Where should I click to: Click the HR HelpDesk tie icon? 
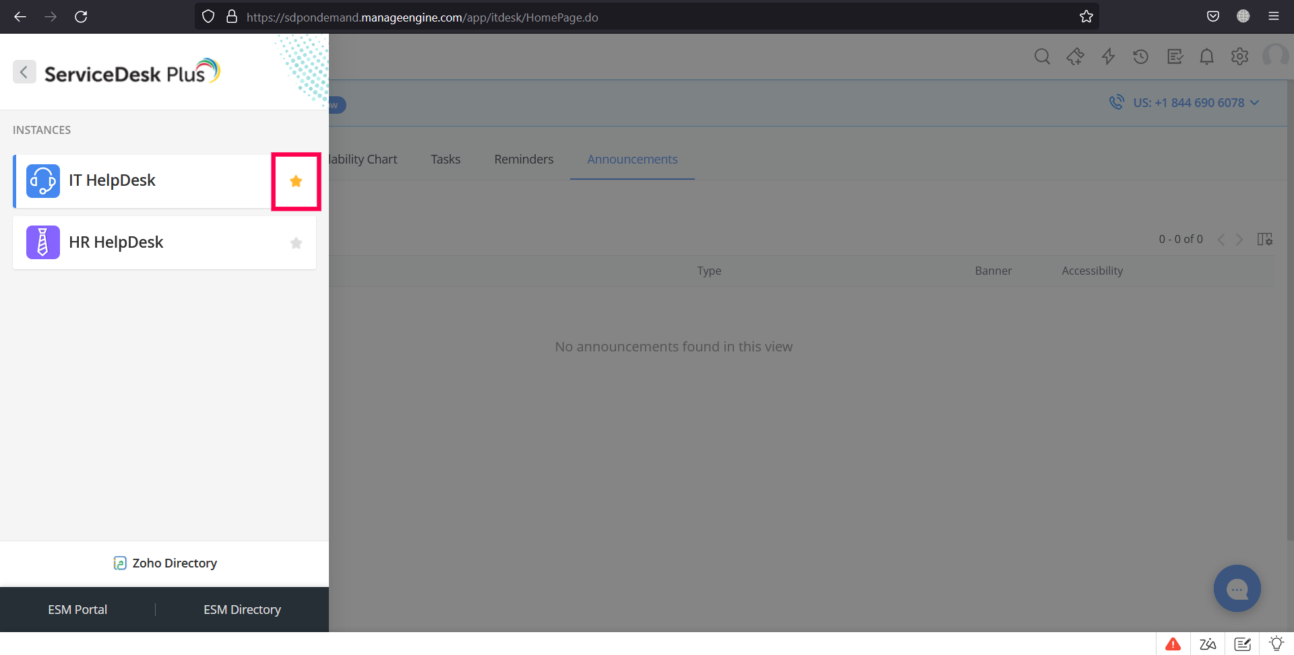click(x=43, y=242)
